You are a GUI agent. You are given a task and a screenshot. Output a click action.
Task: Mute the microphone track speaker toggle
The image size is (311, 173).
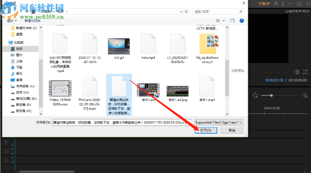13,158
